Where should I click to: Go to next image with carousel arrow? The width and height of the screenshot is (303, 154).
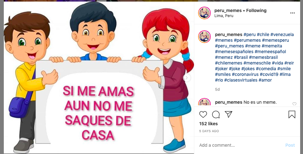pyautogui.click(x=186, y=78)
